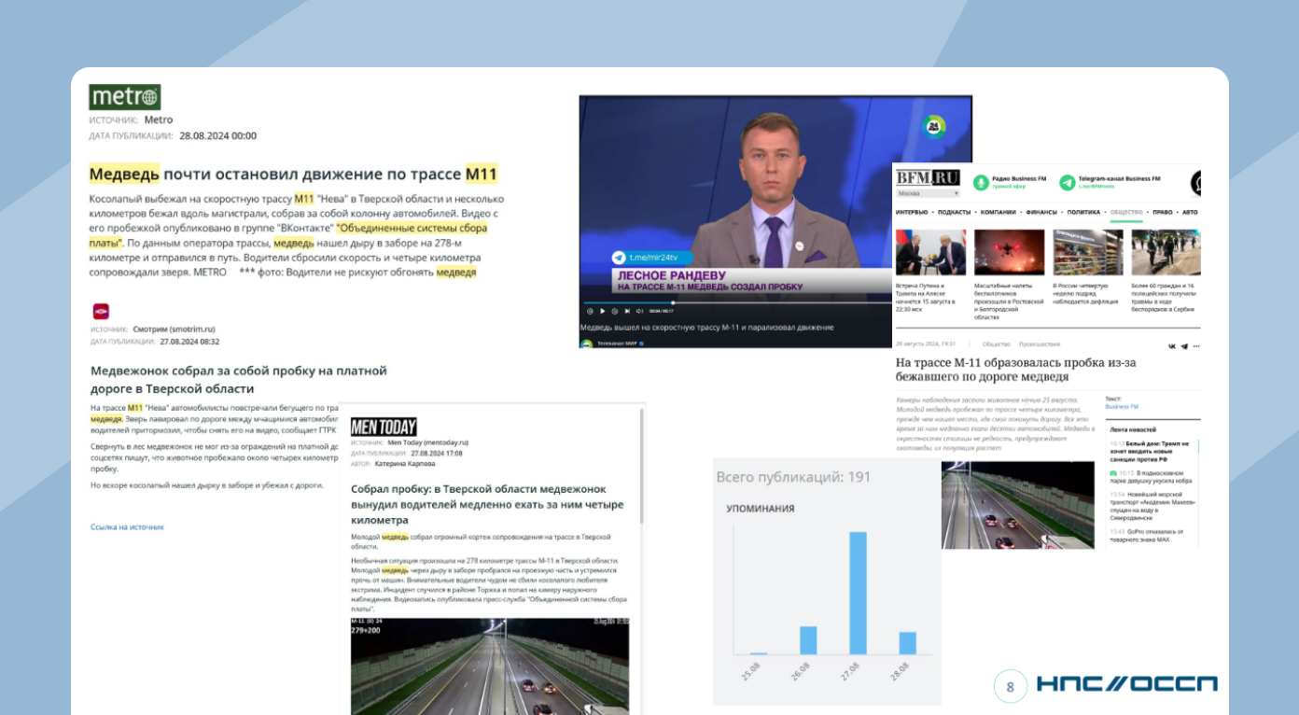This screenshot has width=1299, height=715.
Task: Click the Metro newspaper logo
Action: tap(125, 97)
